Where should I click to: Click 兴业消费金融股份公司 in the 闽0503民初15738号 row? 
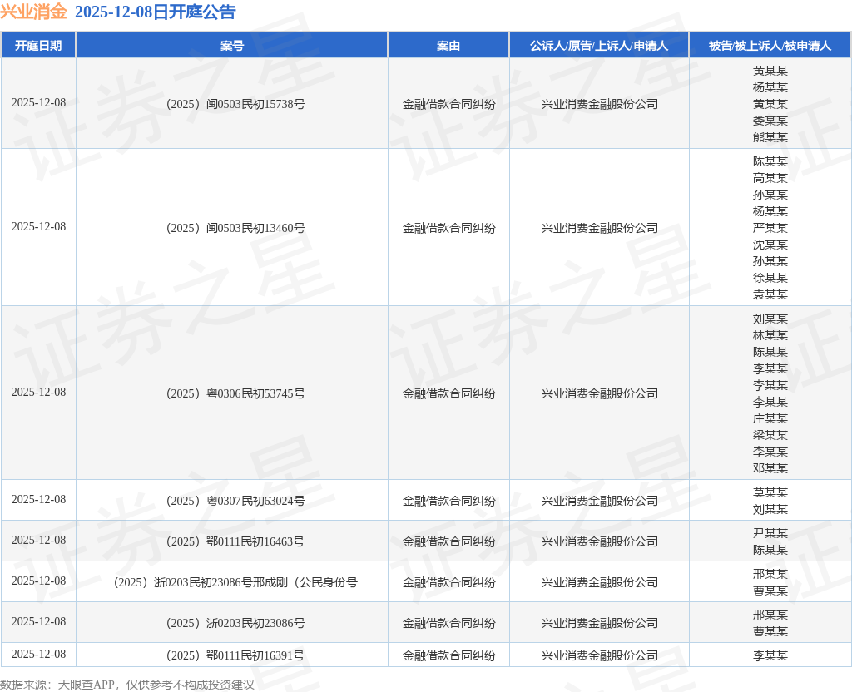(x=599, y=104)
